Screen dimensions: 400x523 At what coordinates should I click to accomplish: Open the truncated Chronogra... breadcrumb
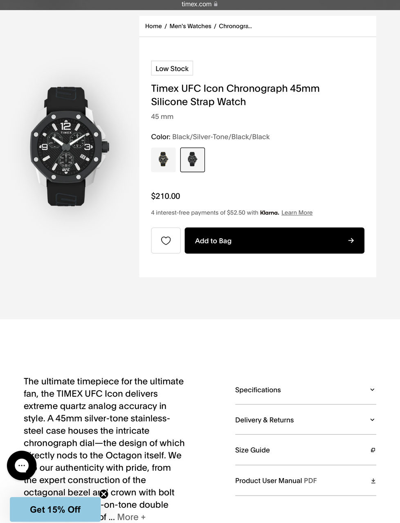pyautogui.click(x=235, y=26)
